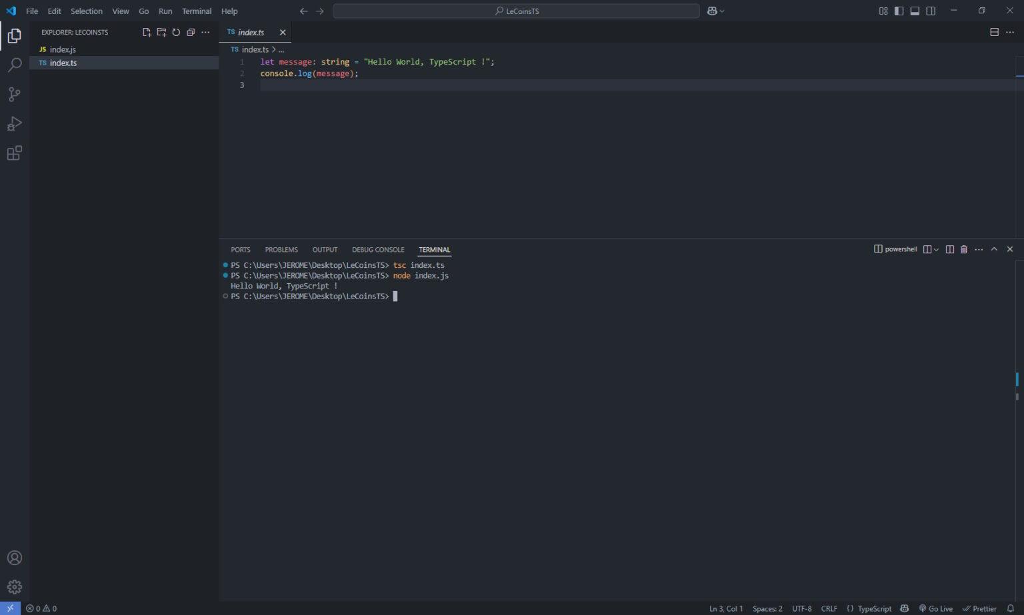
Task: Toggle the secondary sidebar
Action: coord(931,11)
